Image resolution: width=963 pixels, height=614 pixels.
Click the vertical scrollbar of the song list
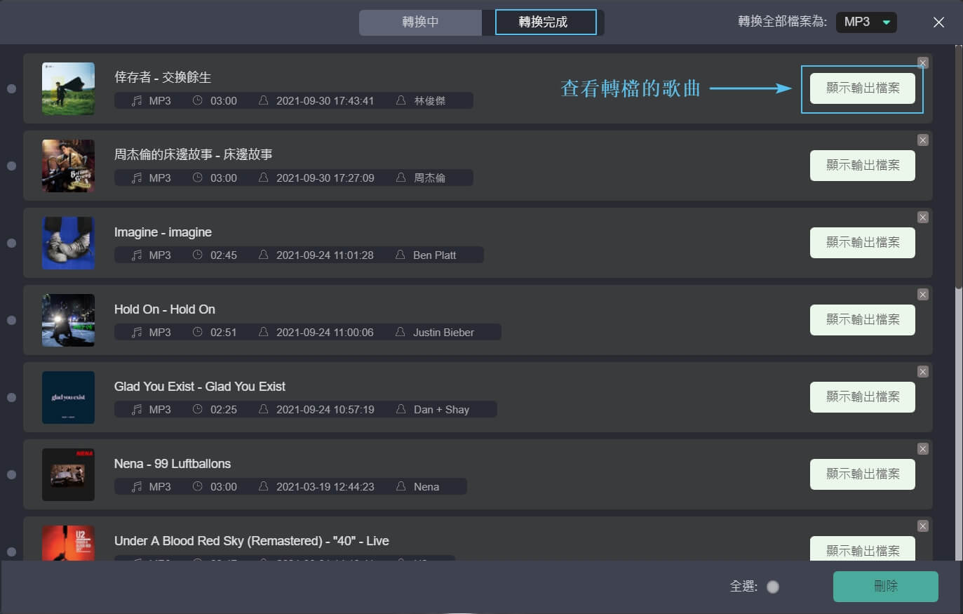click(x=959, y=166)
